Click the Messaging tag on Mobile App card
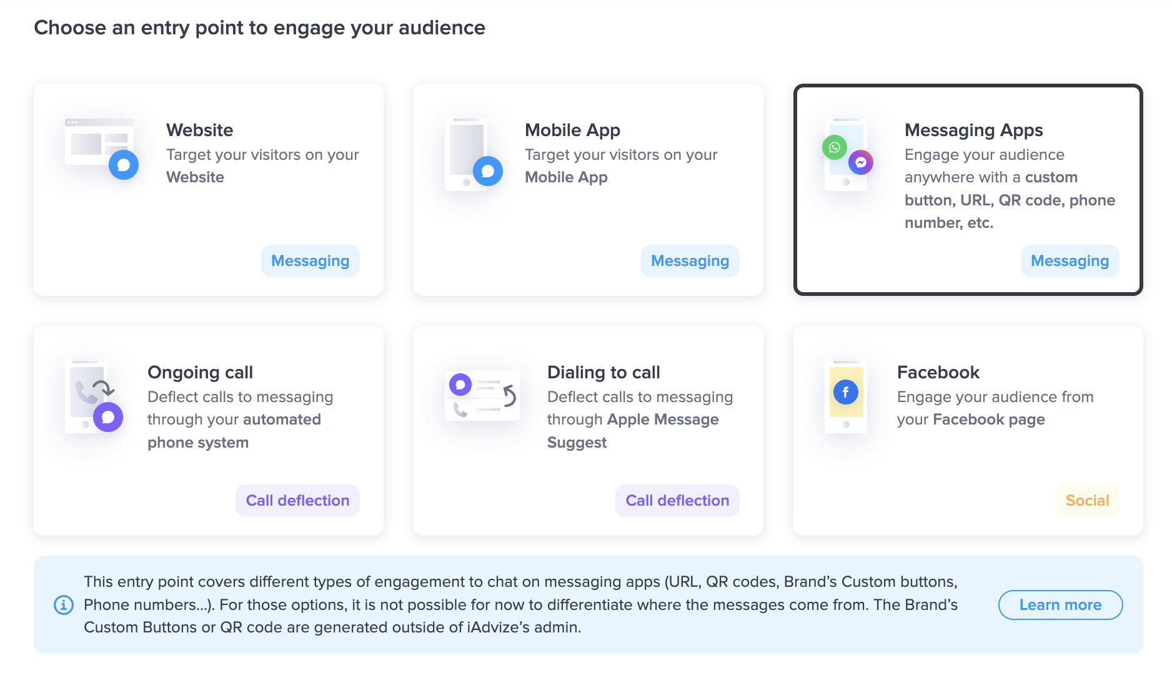 pyautogui.click(x=690, y=260)
